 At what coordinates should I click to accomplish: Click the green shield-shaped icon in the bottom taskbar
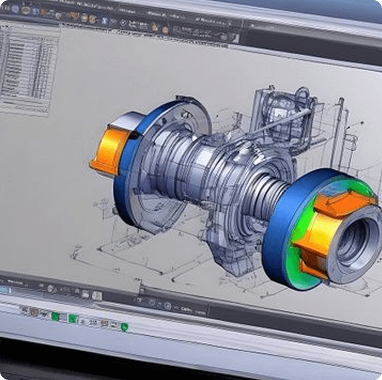click(x=124, y=327)
